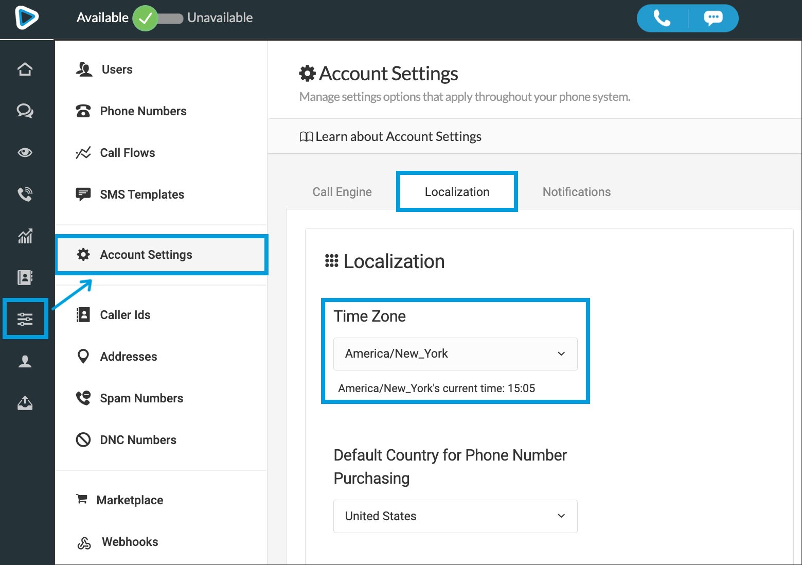The width and height of the screenshot is (802, 565).
Task: Open the calls phone icon in sidebar
Action: click(25, 194)
